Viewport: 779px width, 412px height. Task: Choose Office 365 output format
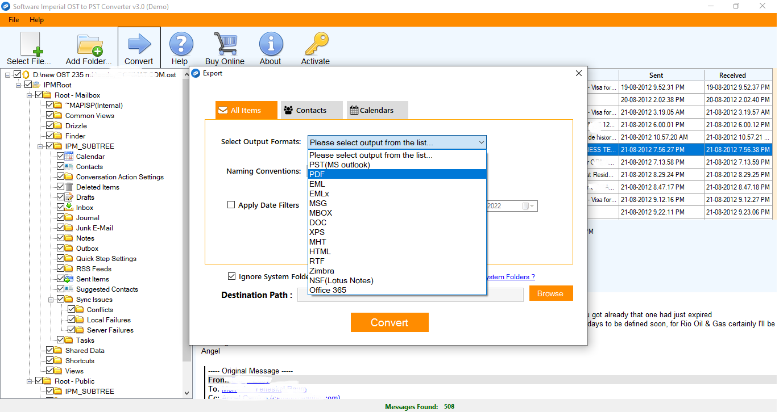point(397,290)
